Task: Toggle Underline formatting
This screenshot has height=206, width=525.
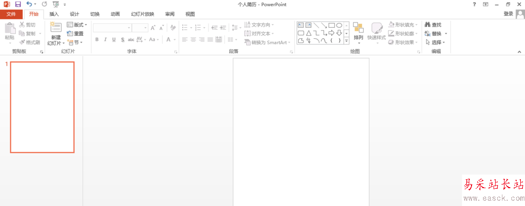Action: click(x=114, y=39)
